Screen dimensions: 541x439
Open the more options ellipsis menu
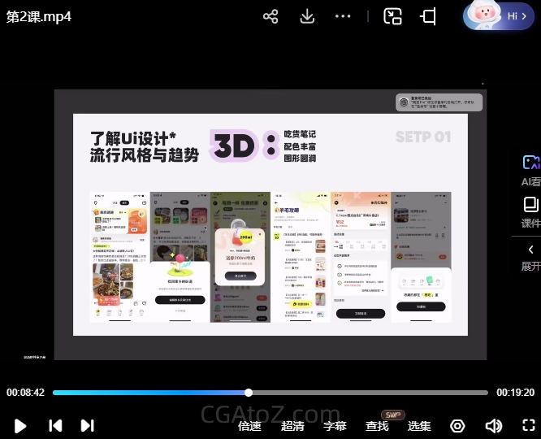pyautogui.click(x=343, y=16)
